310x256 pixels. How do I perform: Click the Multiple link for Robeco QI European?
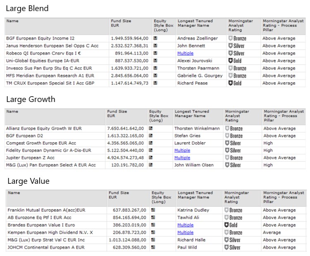(185, 53)
